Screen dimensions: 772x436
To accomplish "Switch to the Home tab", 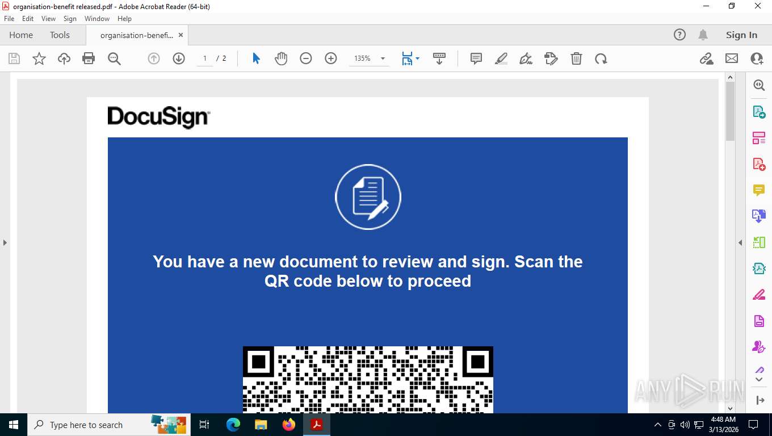I will (21, 35).
